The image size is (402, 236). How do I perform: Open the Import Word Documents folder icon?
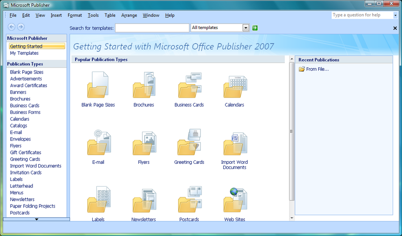point(235,144)
